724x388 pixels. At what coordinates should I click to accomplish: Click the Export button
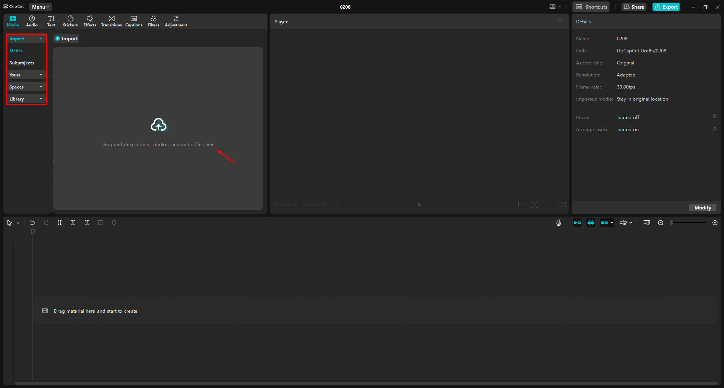(666, 6)
